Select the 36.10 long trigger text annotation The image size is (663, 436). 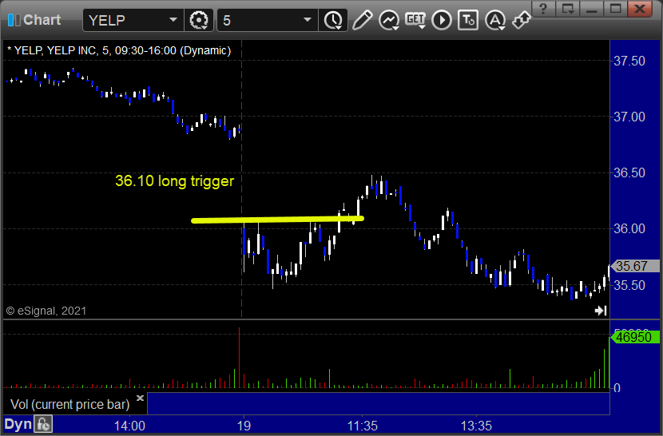point(175,181)
